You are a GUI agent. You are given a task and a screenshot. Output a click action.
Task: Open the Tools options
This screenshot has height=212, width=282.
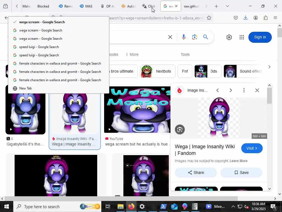tap(185, 54)
